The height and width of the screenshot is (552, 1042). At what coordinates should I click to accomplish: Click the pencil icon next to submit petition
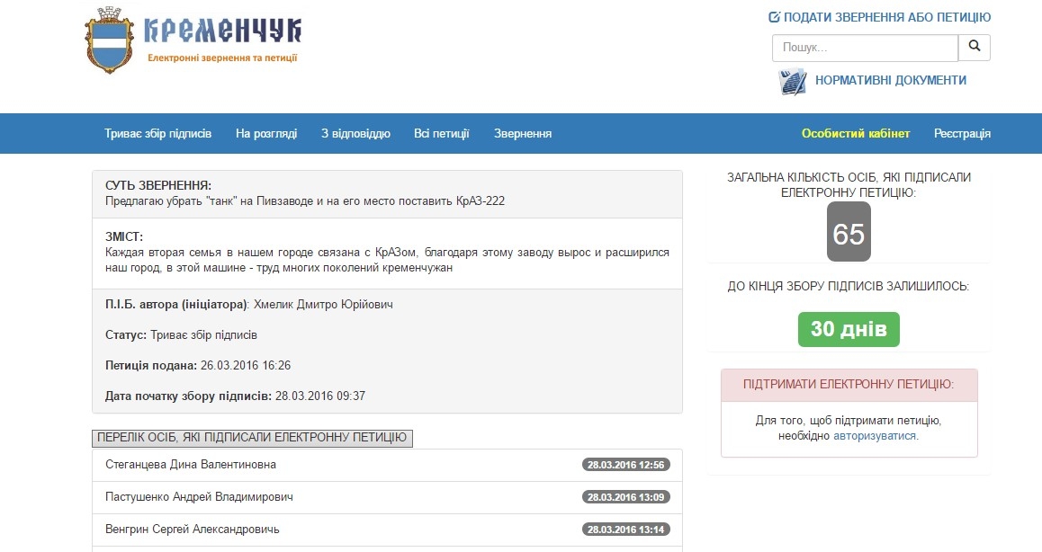coord(774,17)
